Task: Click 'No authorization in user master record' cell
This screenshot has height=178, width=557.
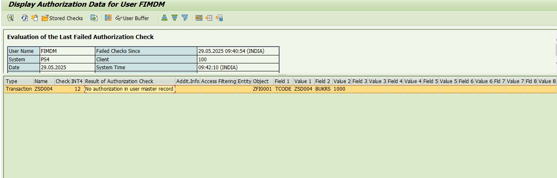Action: point(129,89)
